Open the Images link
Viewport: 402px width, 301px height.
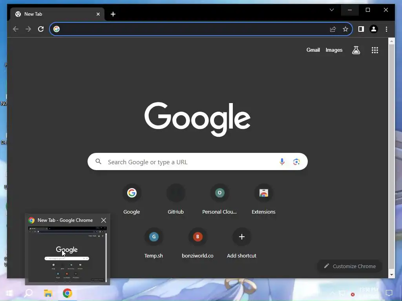[x=334, y=50]
